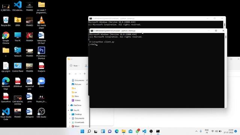
Task: Switch the ENG IN input language
Action: click(207, 131)
